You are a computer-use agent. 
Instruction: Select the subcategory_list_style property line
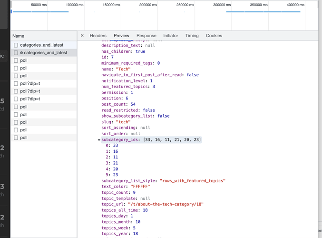click(163, 181)
